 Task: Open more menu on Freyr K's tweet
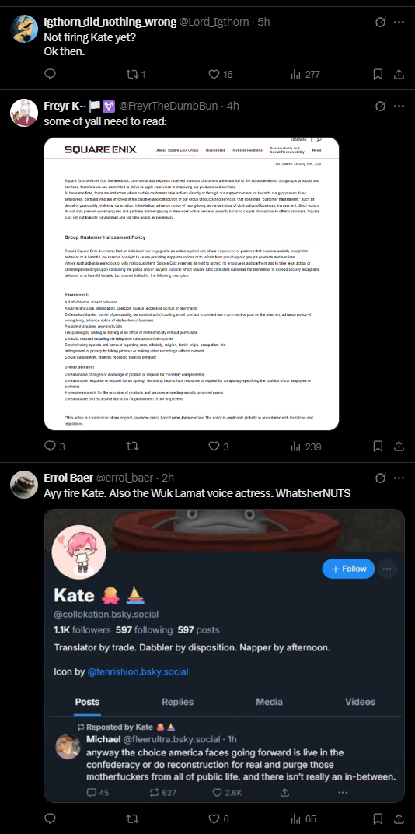tap(399, 106)
